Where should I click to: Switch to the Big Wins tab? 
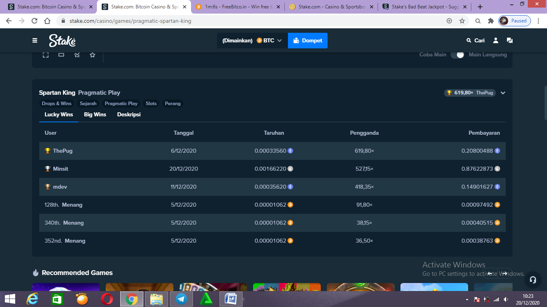click(x=95, y=115)
